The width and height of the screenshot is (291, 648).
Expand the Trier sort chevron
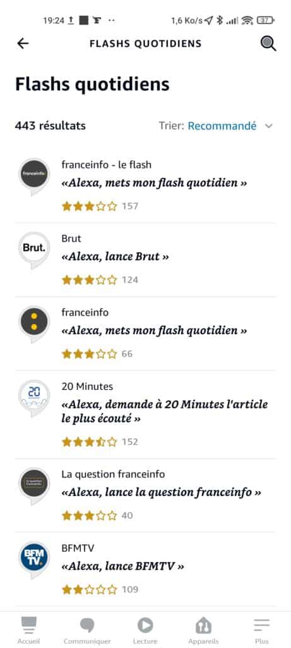(x=269, y=126)
